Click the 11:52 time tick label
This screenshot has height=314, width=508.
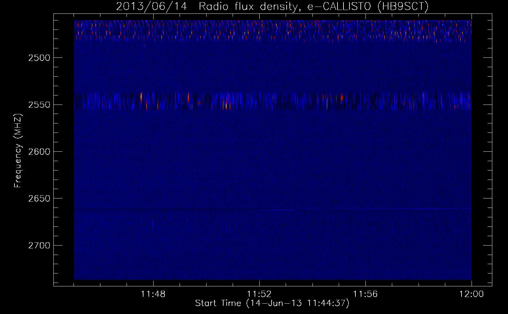click(259, 294)
